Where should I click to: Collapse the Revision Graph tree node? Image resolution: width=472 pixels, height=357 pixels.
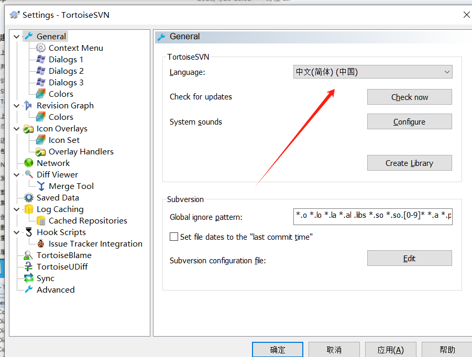coord(17,106)
